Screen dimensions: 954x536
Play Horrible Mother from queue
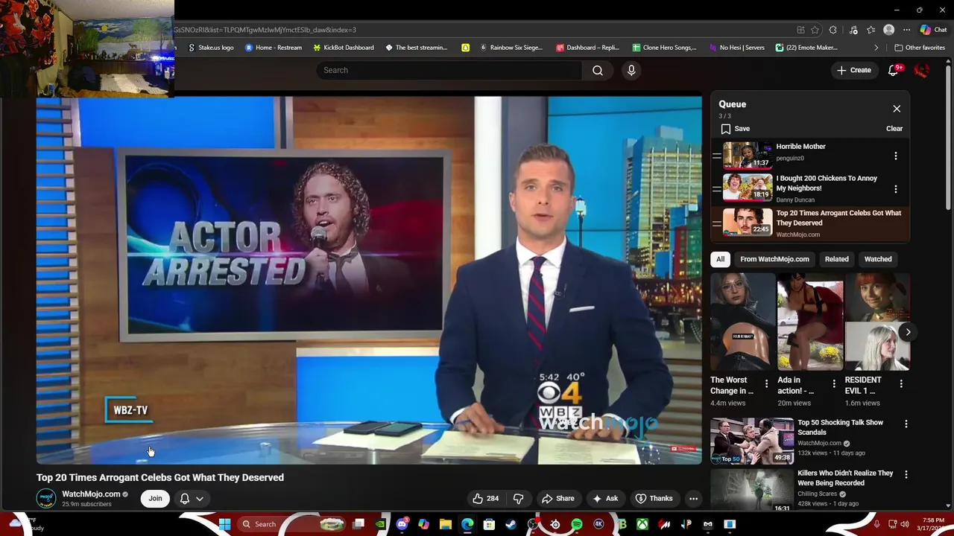pos(748,156)
